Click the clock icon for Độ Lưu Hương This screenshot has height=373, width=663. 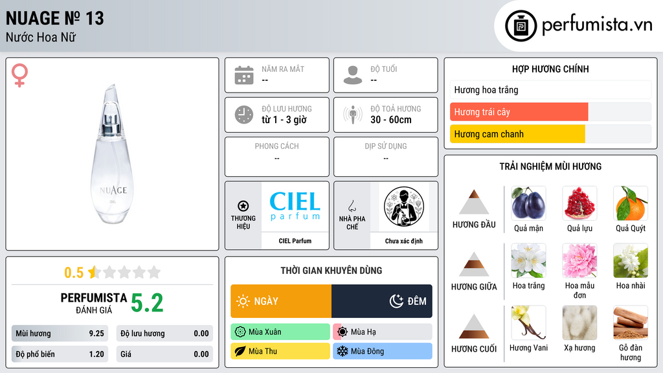244,115
